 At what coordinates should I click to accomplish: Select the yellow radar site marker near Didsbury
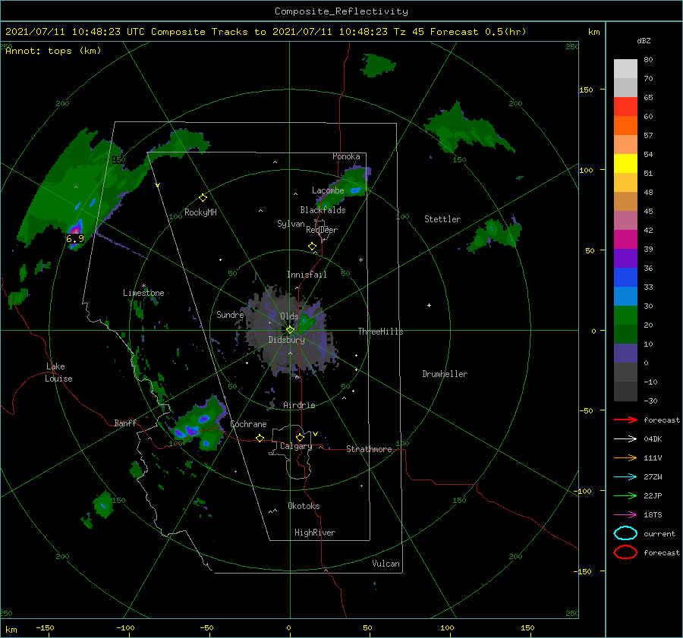290,330
